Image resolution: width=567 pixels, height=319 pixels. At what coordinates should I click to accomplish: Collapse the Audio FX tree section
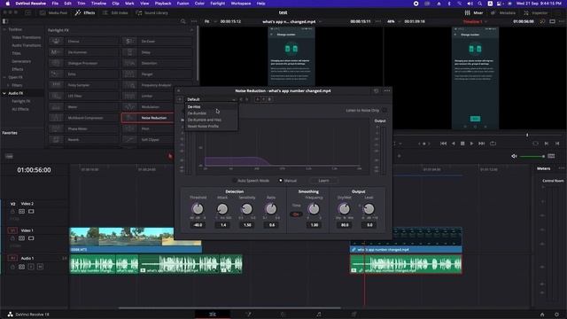[x=4, y=93]
